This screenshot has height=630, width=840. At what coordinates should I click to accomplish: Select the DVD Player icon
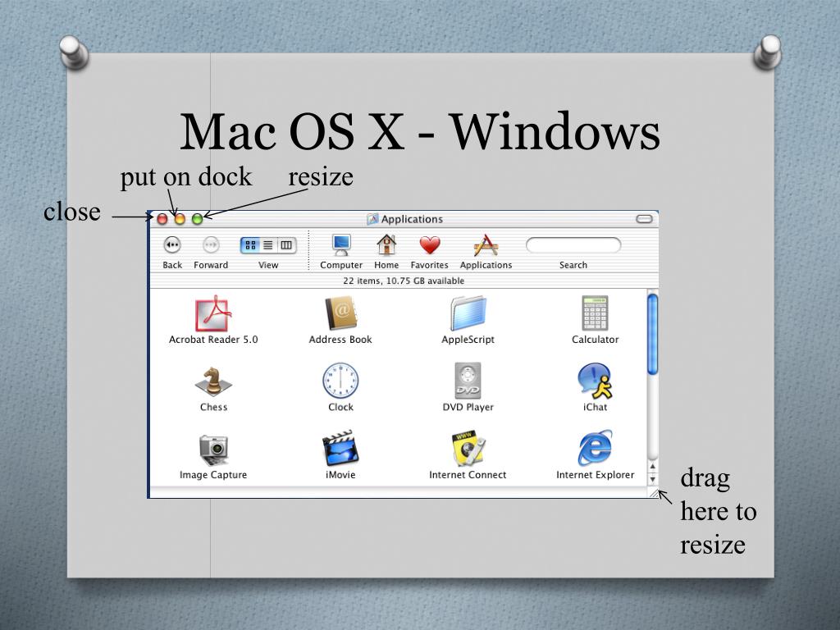[468, 381]
